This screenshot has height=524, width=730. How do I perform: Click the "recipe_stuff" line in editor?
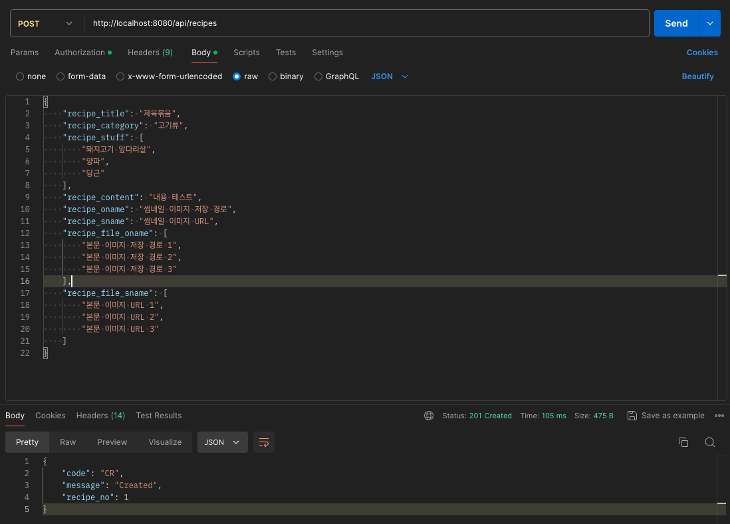[x=103, y=138]
